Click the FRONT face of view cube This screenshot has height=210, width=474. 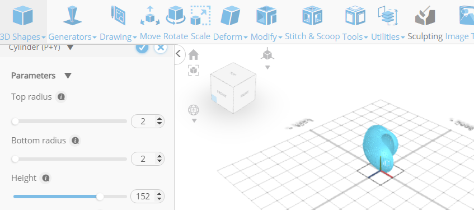click(x=222, y=94)
